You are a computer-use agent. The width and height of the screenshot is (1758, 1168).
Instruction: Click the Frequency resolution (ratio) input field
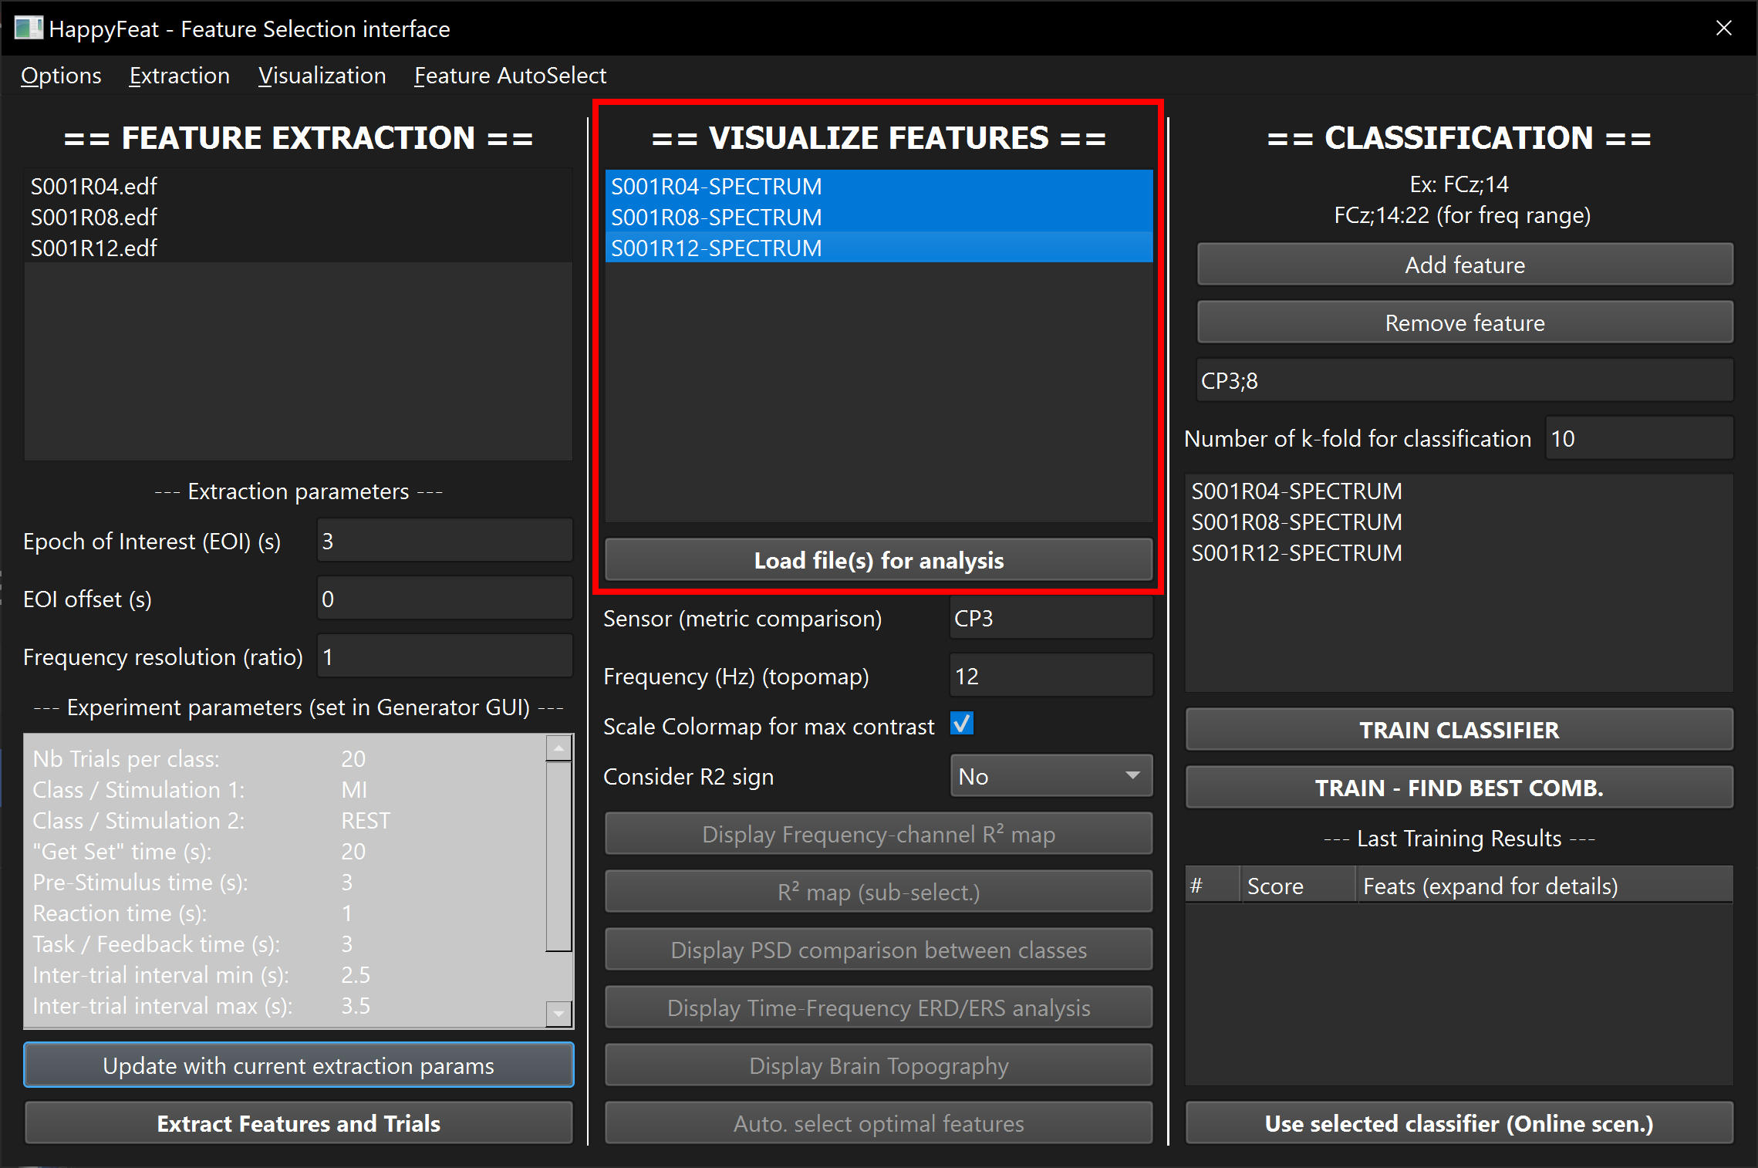pyautogui.click(x=445, y=657)
